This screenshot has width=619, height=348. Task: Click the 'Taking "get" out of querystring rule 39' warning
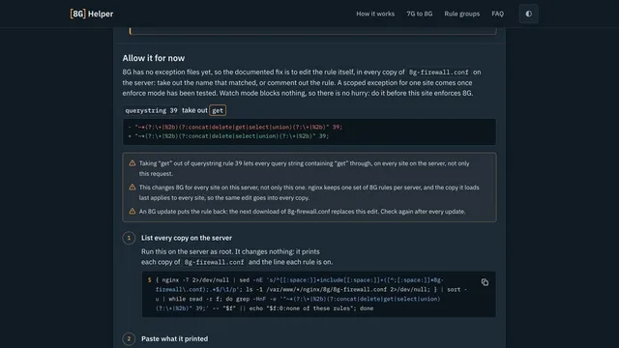coord(304,168)
